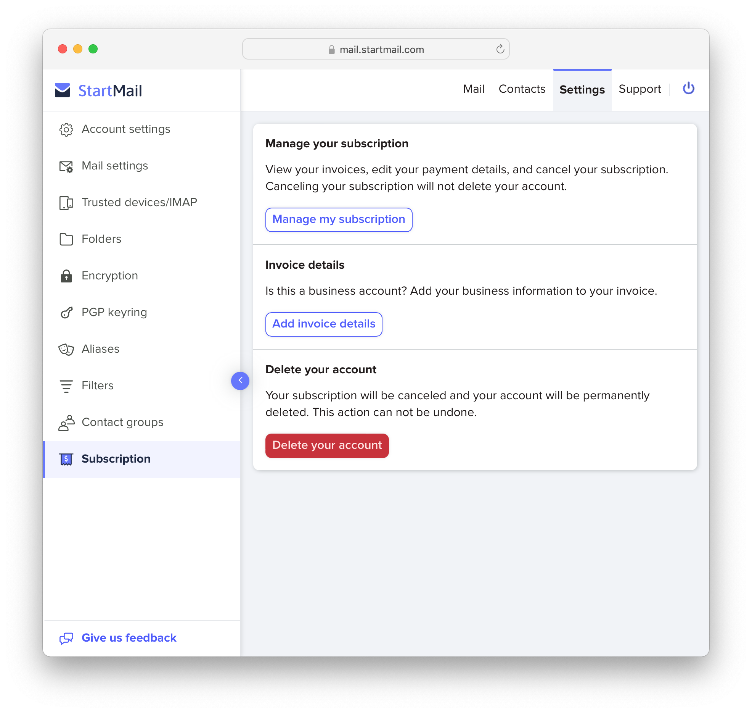The height and width of the screenshot is (713, 752).
Task: Collapse the sidebar with the chevron button
Action: tap(240, 381)
